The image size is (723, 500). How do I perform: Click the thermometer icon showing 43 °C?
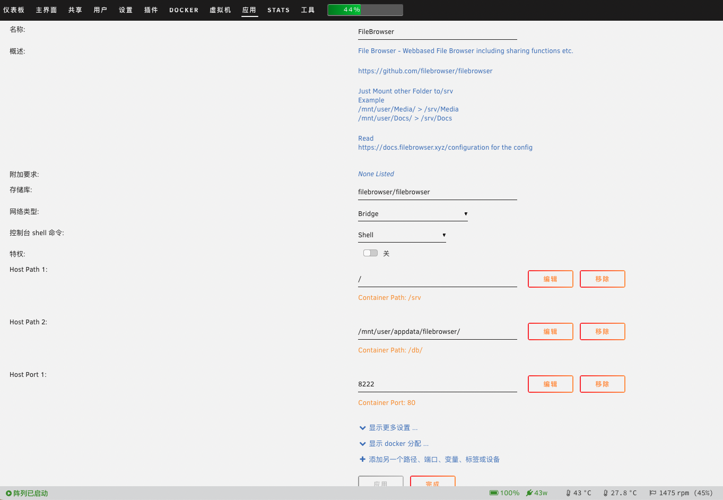pos(568,493)
